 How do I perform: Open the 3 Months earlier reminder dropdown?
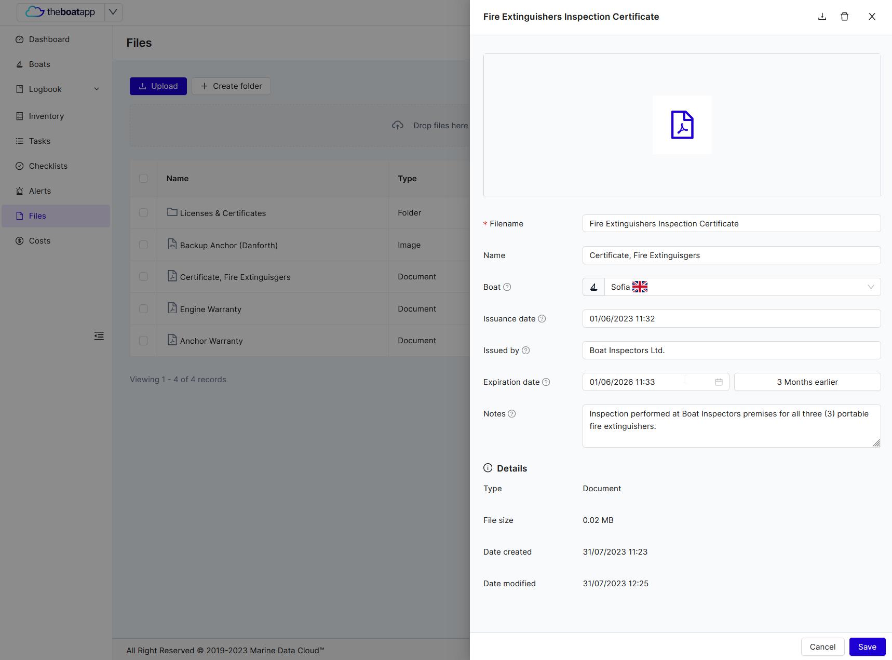pos(807,382)
